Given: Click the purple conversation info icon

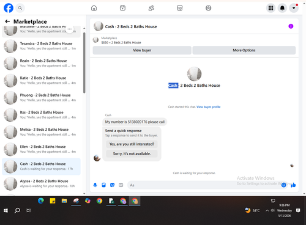Looking at the screenshot, I should 291,26.
